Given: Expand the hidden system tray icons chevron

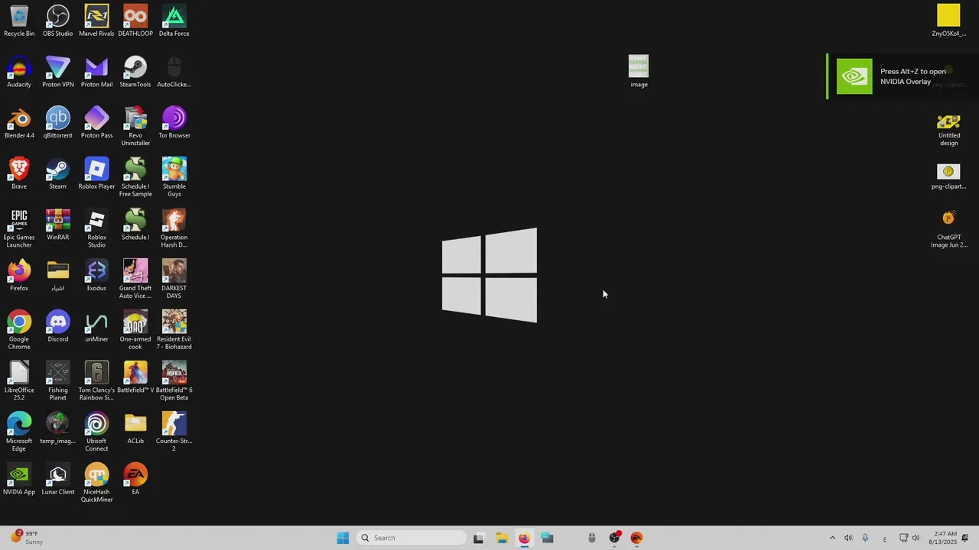Looking at the screenshot, I should click(x=833, y=538).
